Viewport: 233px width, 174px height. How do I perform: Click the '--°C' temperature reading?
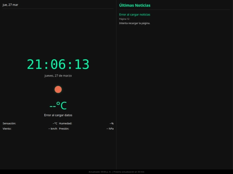(58, 106)
